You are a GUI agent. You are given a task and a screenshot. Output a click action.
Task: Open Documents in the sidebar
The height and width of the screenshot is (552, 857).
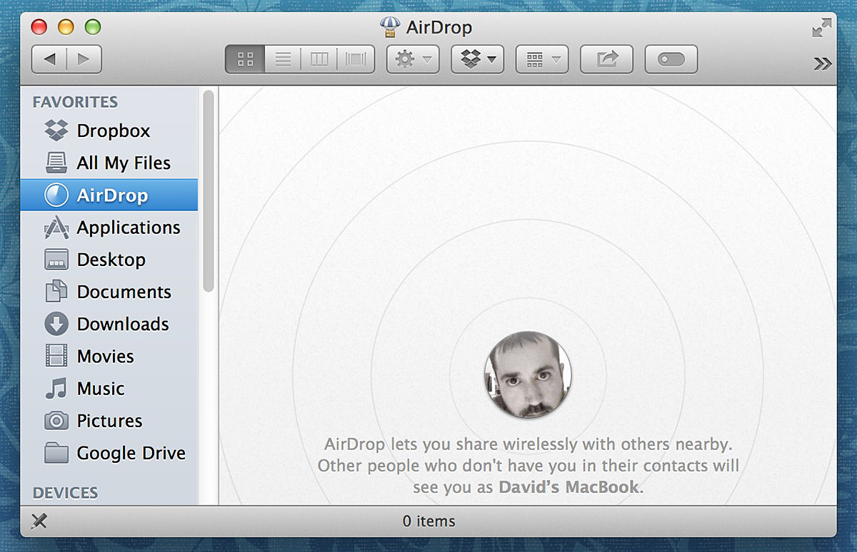coord(109,292)
